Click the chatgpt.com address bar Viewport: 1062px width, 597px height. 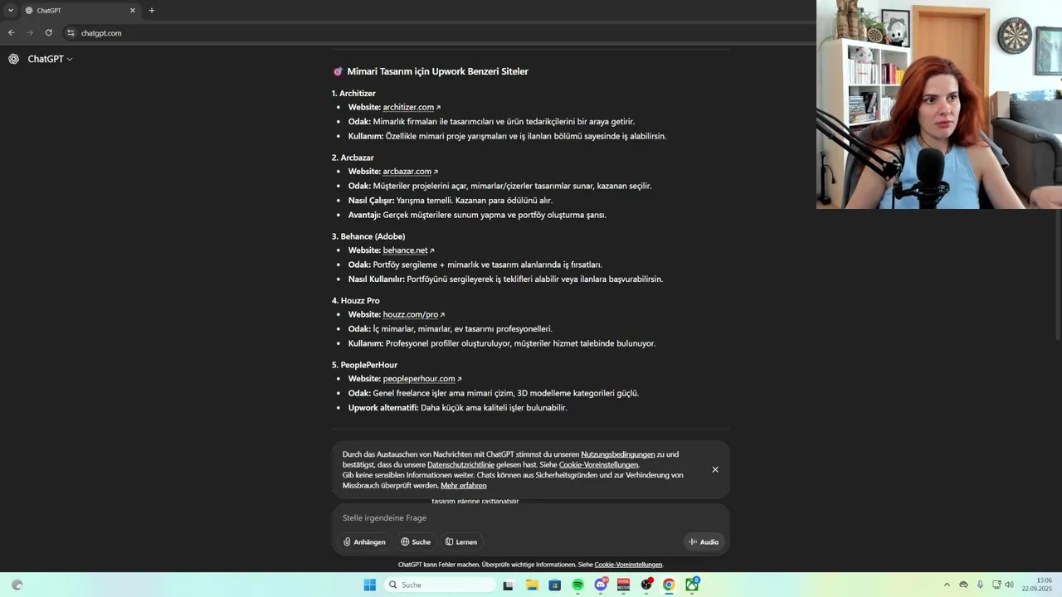(440, 33)
